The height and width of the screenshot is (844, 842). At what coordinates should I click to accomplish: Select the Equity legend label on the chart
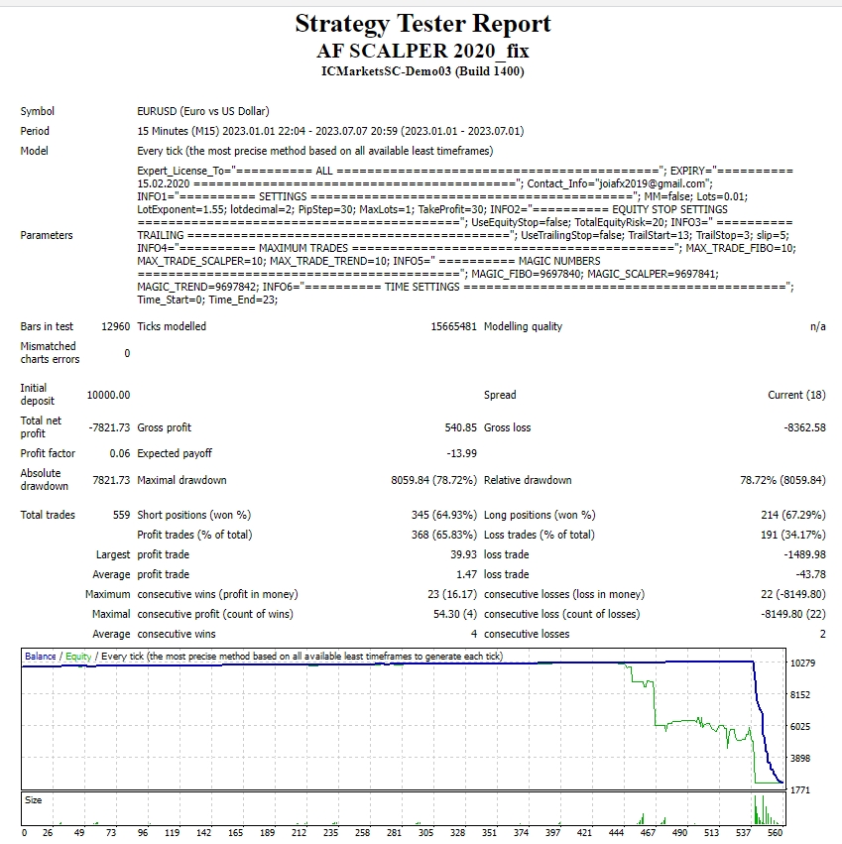[x=75, y=657]
